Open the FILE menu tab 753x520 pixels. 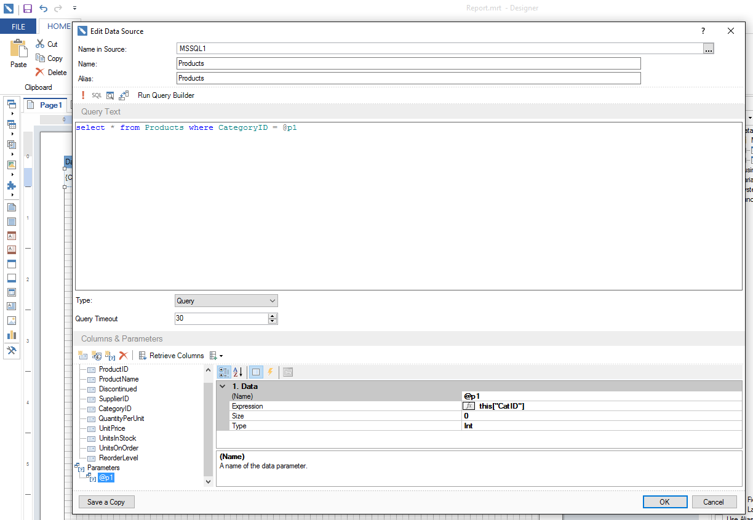pos(18,26)
